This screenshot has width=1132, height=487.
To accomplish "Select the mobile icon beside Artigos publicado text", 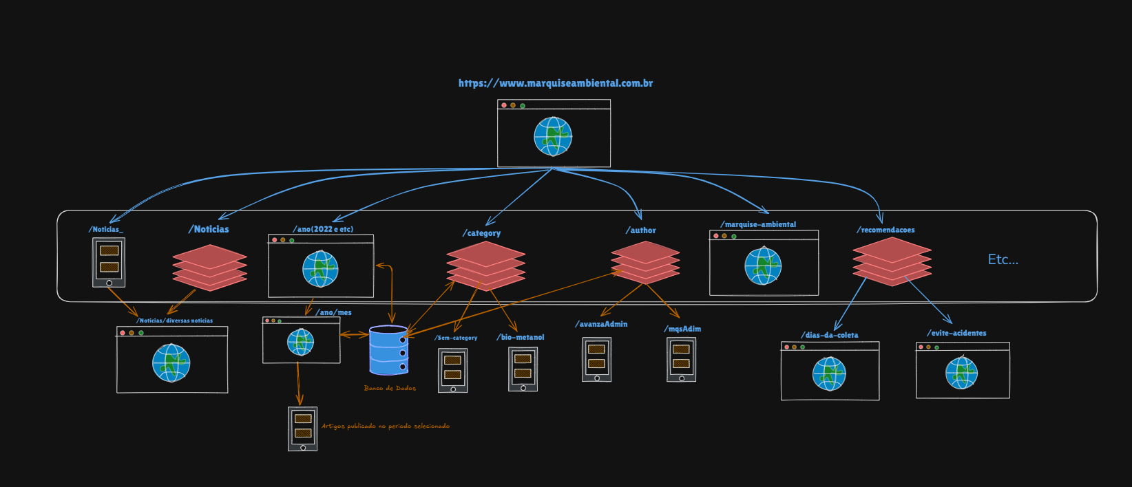I will pos(303,429).
